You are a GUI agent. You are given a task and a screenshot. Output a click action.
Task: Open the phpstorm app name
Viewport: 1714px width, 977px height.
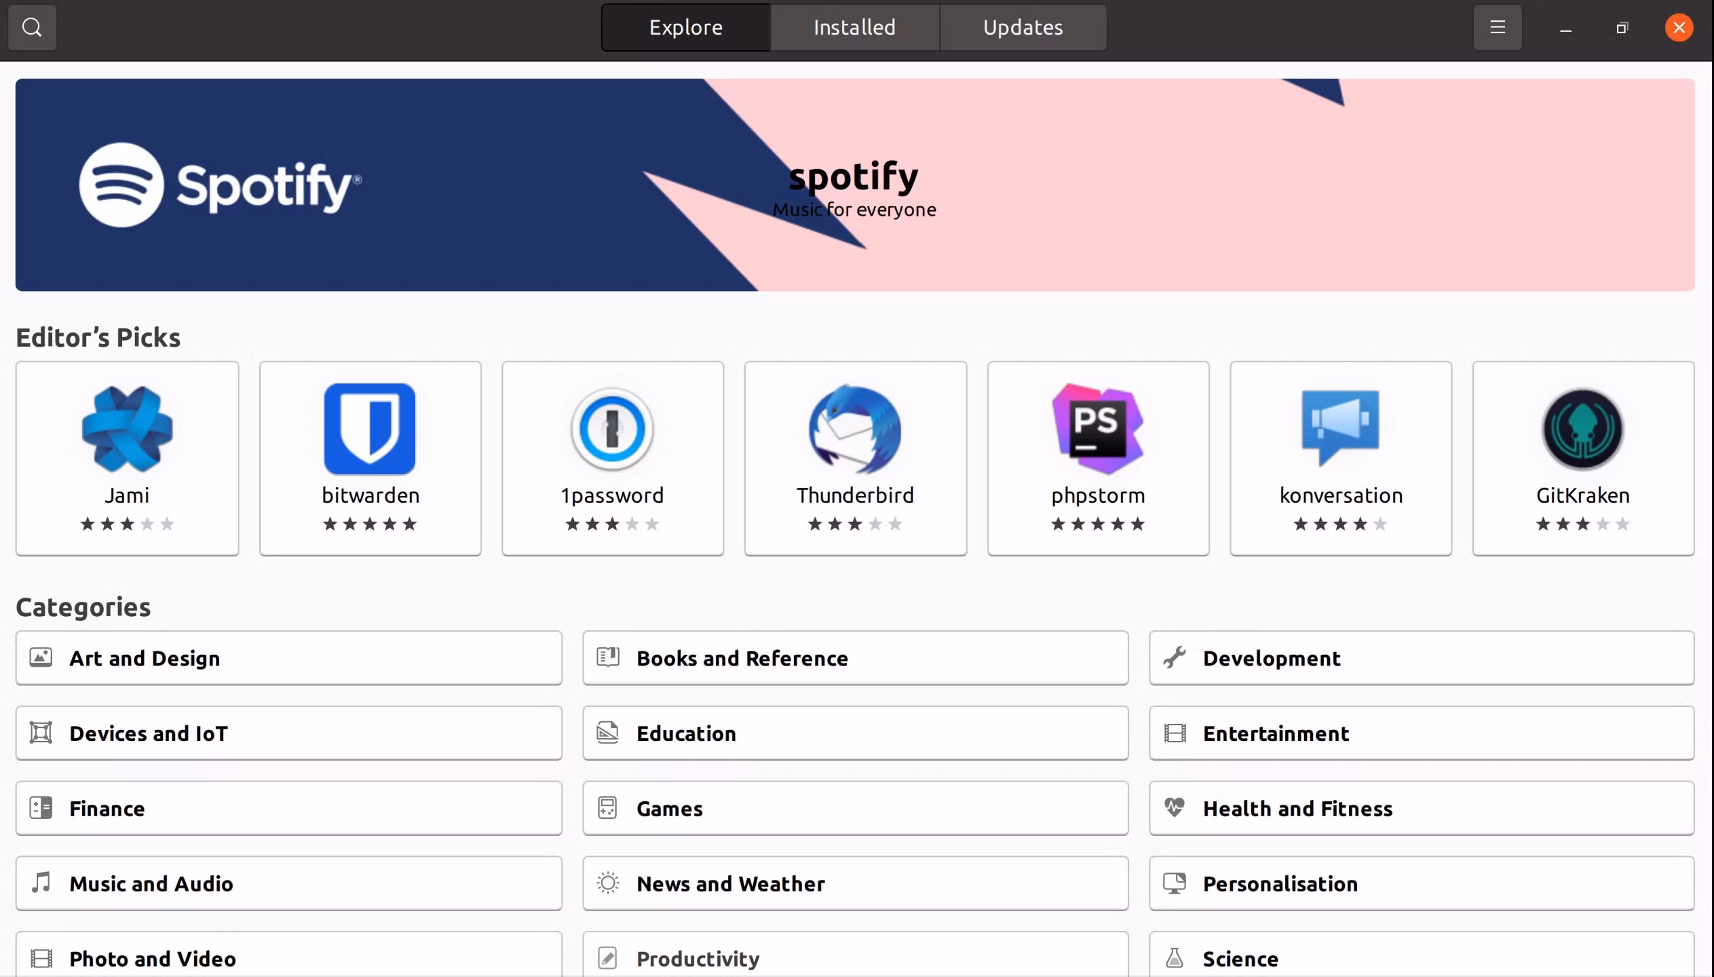1098,496
